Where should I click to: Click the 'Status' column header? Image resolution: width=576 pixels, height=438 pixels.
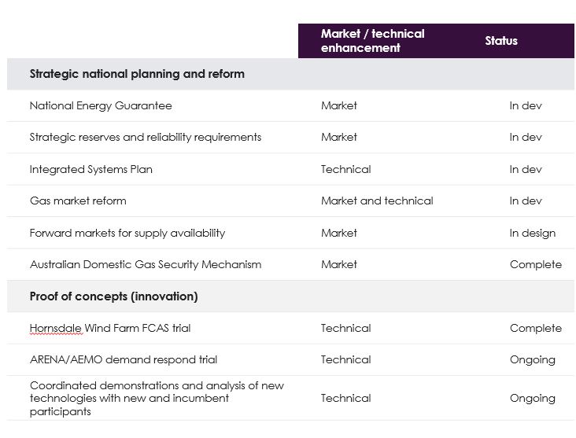point(501,41)
